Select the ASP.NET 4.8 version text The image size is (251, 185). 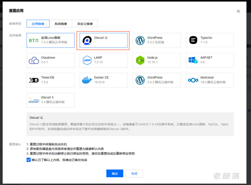pos(202,62)
